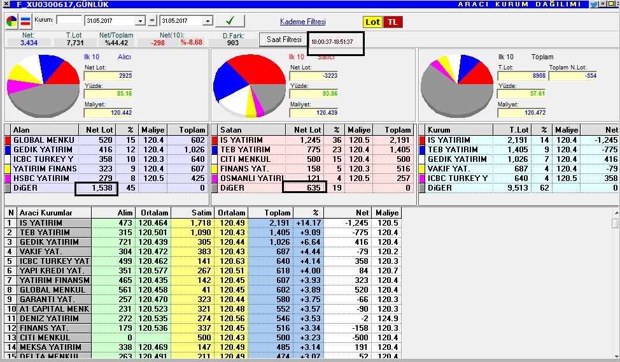This screenshot has height=362, width=620.
Task: Click the sellers (Satıcı) pie chart
Action: click(250, 86)
